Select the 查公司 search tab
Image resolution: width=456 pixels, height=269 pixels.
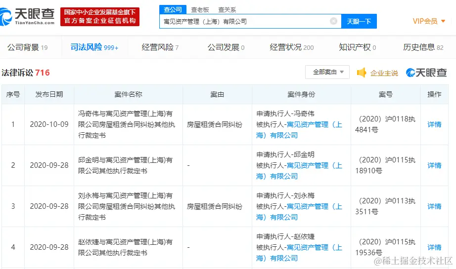pos(173,9)
